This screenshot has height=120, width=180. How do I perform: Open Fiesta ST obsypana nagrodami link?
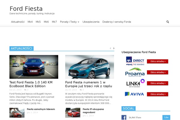click(93, 111)
